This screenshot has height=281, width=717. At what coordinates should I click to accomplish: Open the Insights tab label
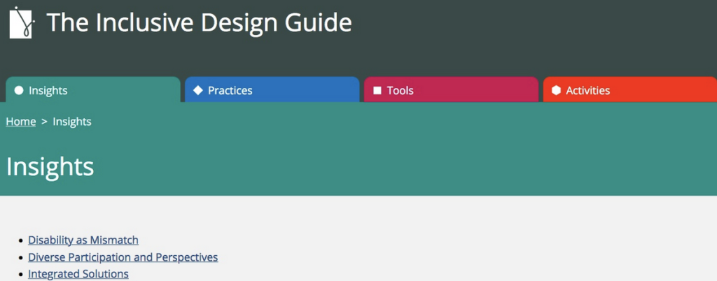coord(48,90)
